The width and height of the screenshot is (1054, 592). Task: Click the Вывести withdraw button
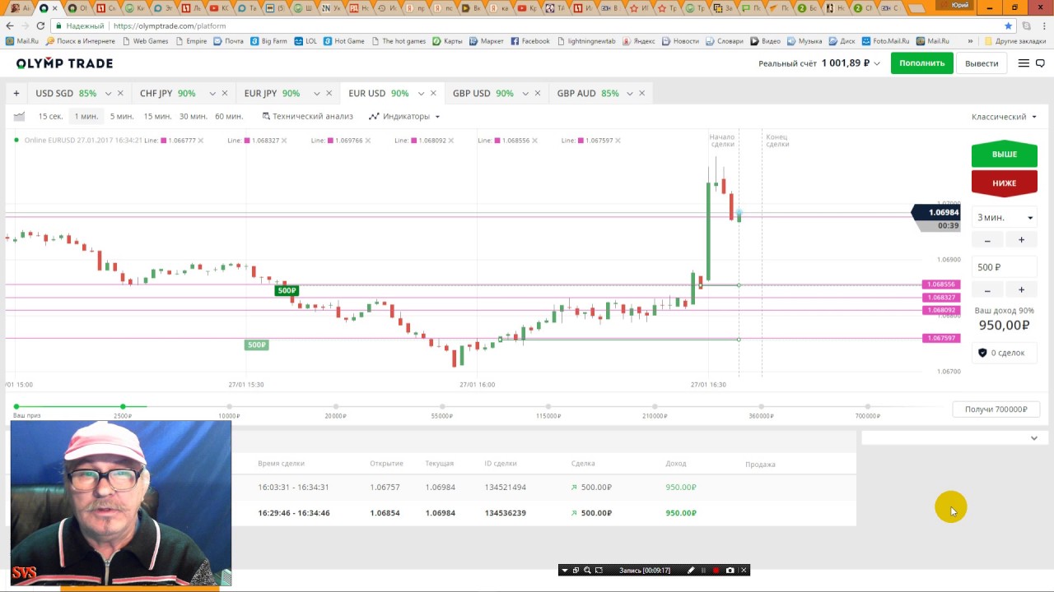(x=982, y=63)
